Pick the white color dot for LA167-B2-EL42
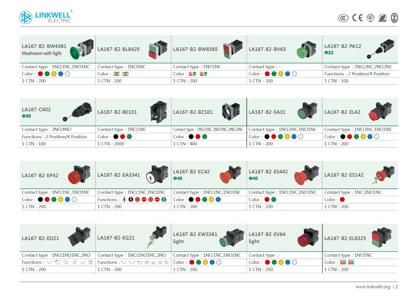 [x=377, y=137]
